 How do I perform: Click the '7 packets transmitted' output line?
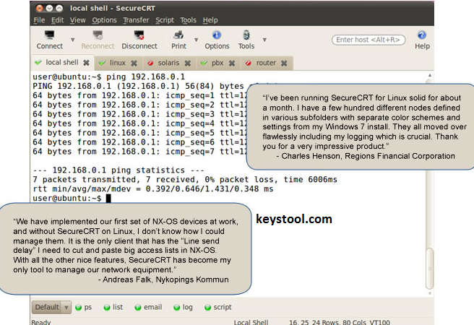(185, 179)
